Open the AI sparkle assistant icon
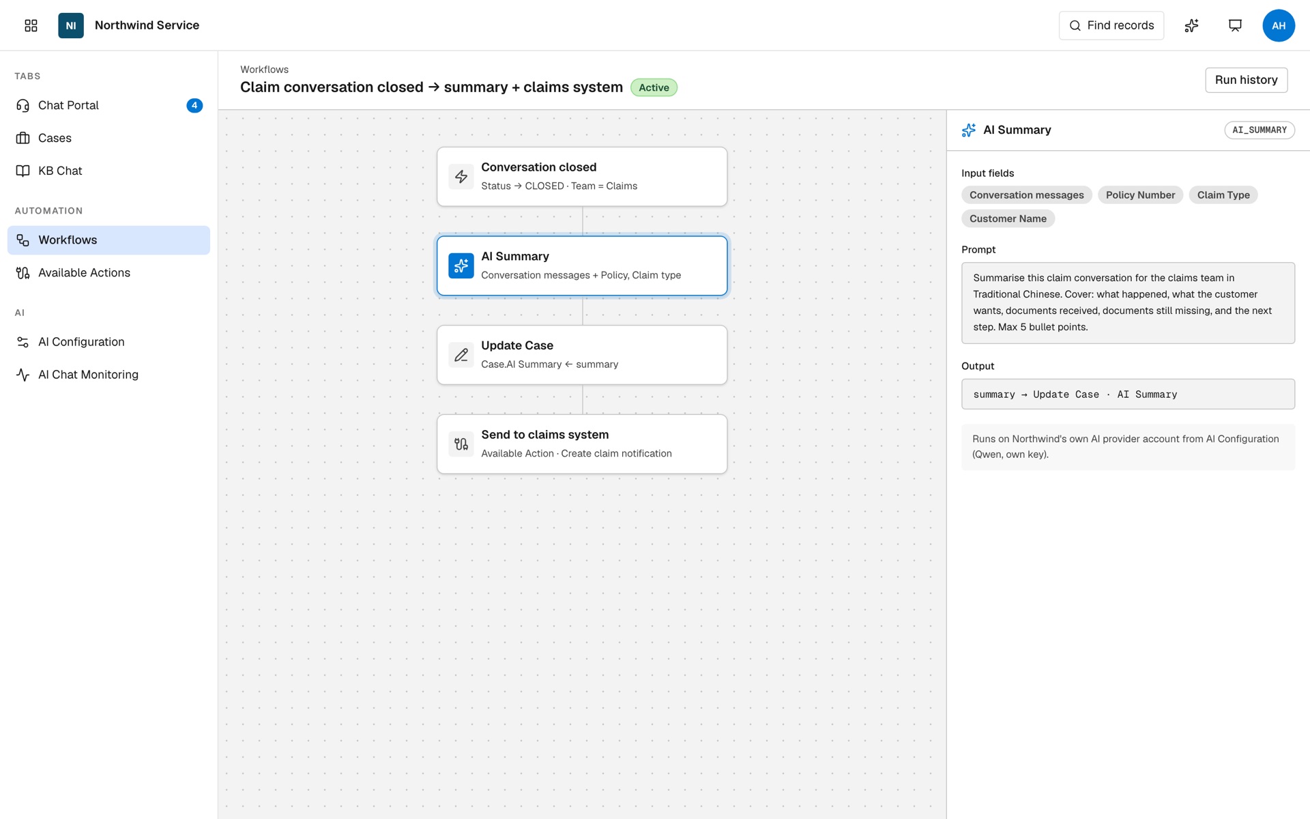This screenshot has height=819, width=1310. pos(1191,25)
